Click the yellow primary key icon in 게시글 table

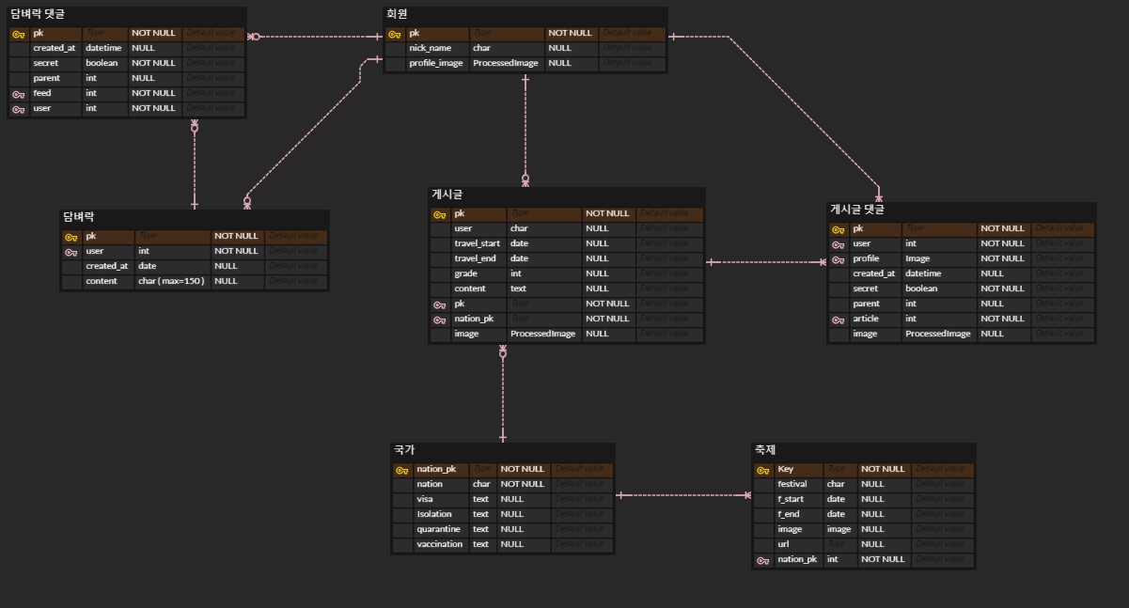[x=439, y=213]
